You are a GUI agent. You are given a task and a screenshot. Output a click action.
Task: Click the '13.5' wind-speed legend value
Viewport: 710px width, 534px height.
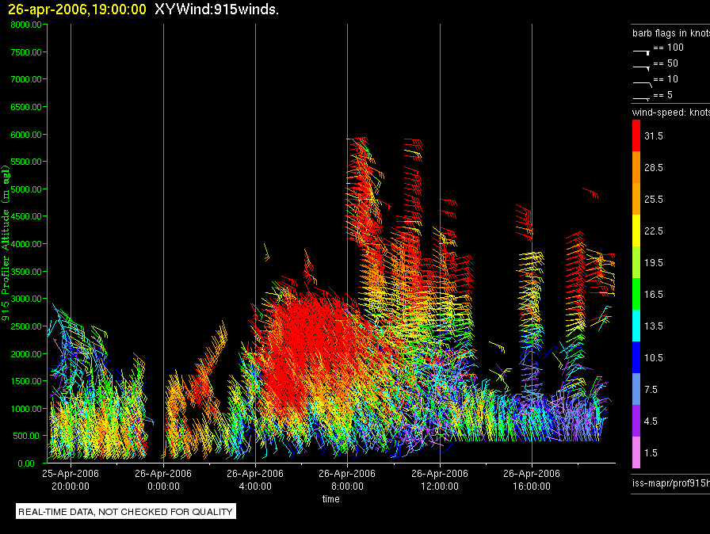(x=654, y=326)
